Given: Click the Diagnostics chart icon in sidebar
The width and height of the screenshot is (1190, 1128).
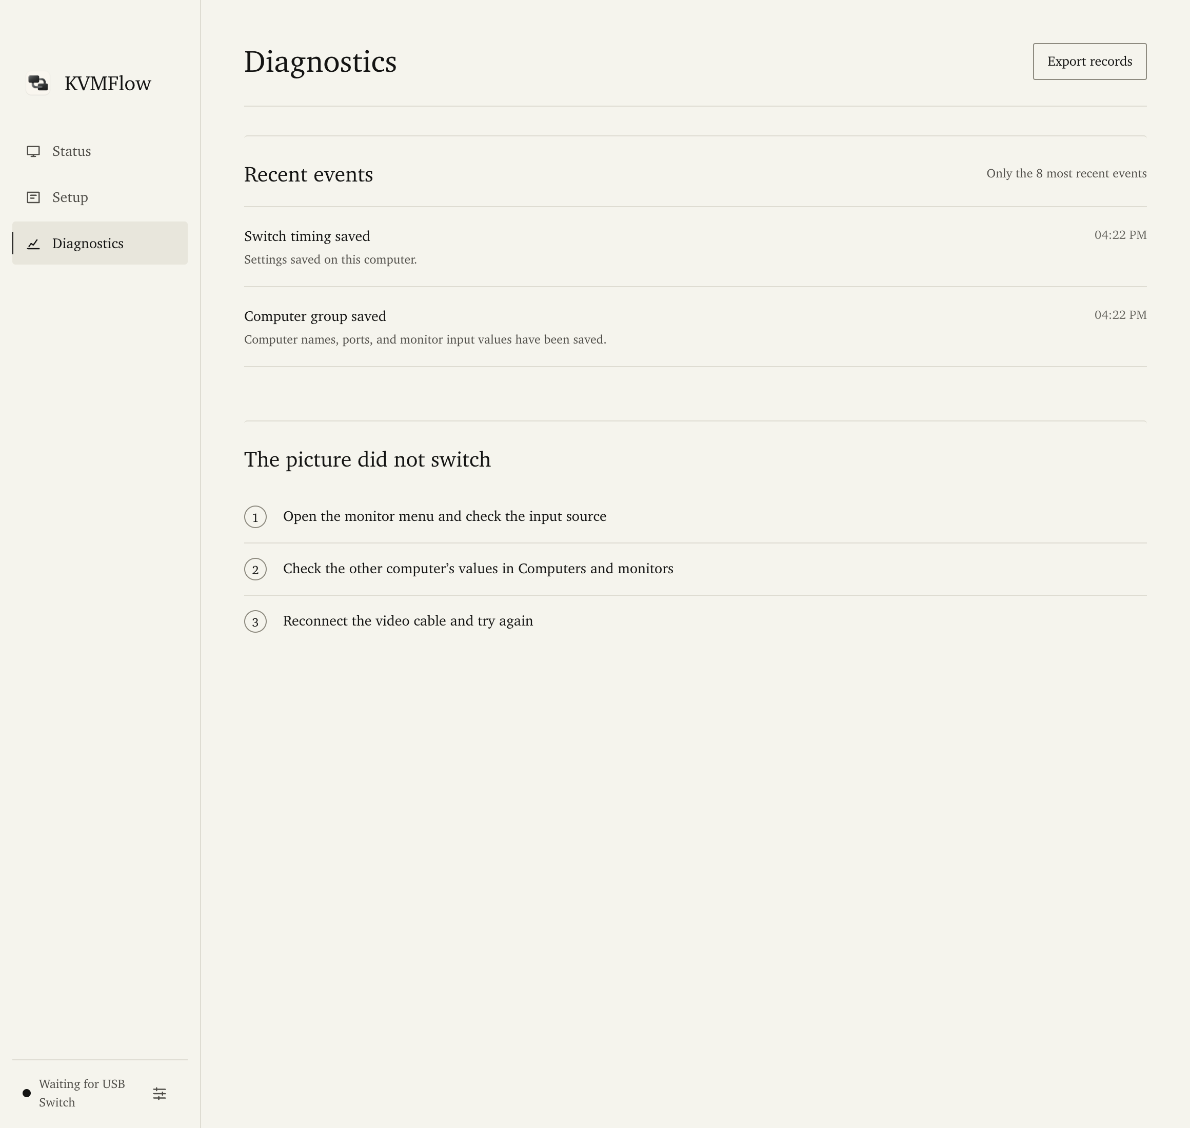Looking at the screenshot, I should pyautogui.click(x=34, y=244).
